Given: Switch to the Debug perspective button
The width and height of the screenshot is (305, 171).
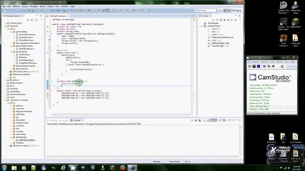Looking at the screenshot, I should (x=237, y=10).
